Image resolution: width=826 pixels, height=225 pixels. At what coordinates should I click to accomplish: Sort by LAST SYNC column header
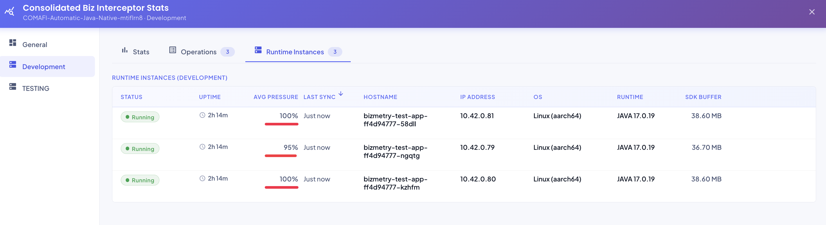(319, 97)
